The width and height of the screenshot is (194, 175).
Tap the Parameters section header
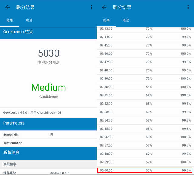coord(48,124)
